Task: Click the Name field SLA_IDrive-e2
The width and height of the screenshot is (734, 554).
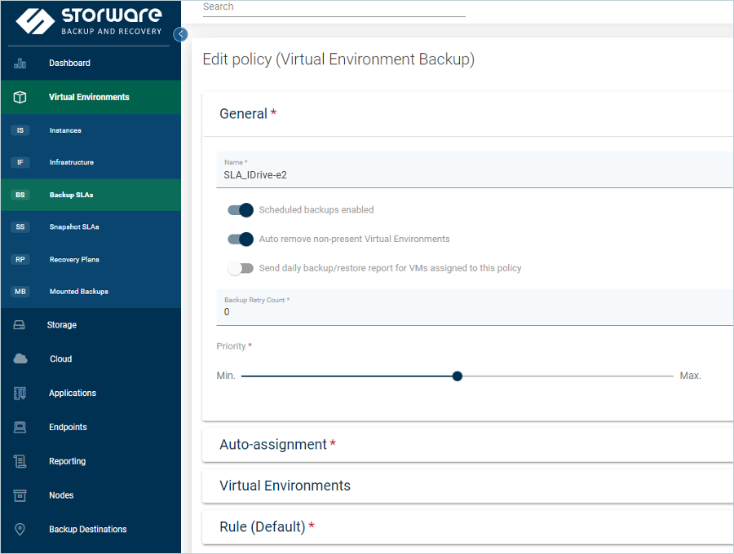Action: (x=475, y=170)
